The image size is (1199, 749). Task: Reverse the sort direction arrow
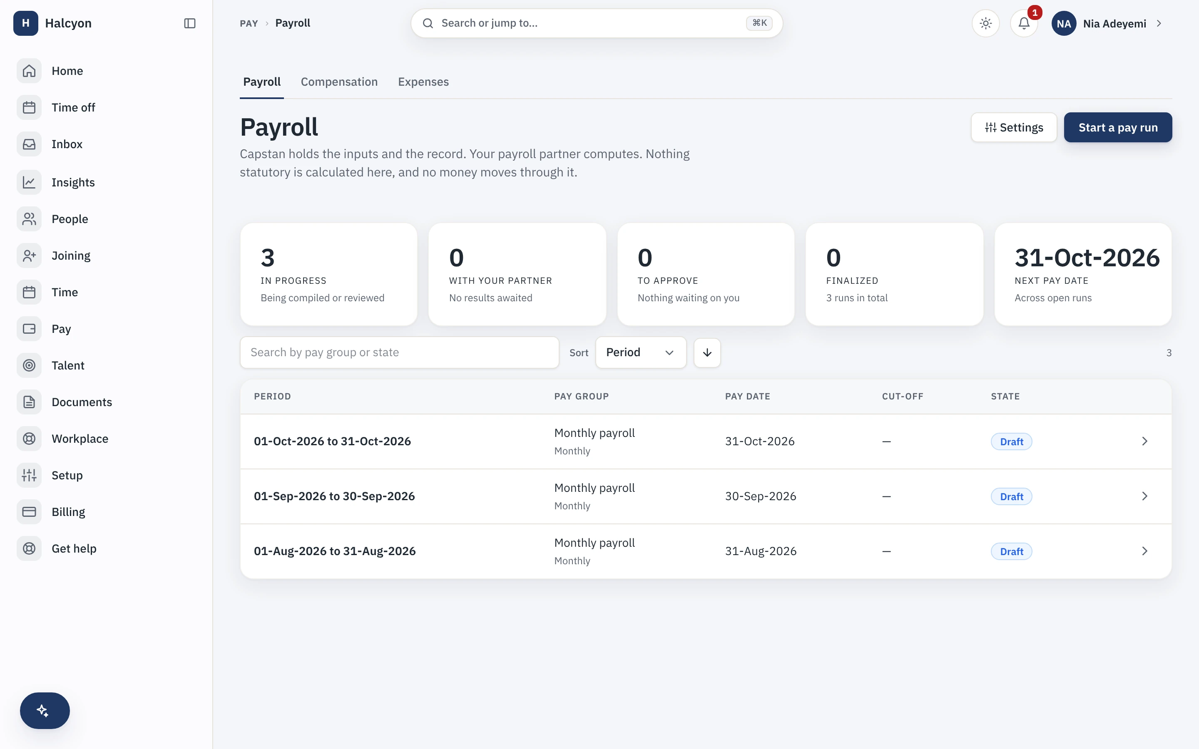pos(707,353)
